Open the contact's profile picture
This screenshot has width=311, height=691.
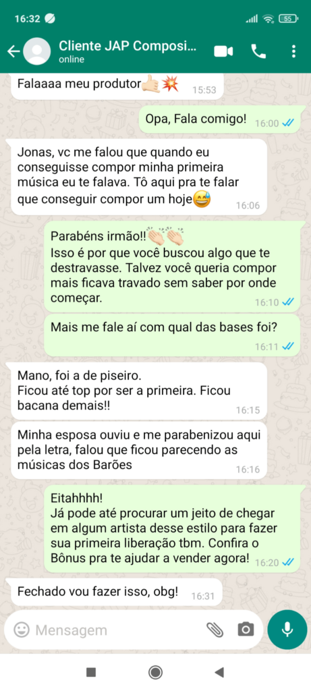(36, 51)
